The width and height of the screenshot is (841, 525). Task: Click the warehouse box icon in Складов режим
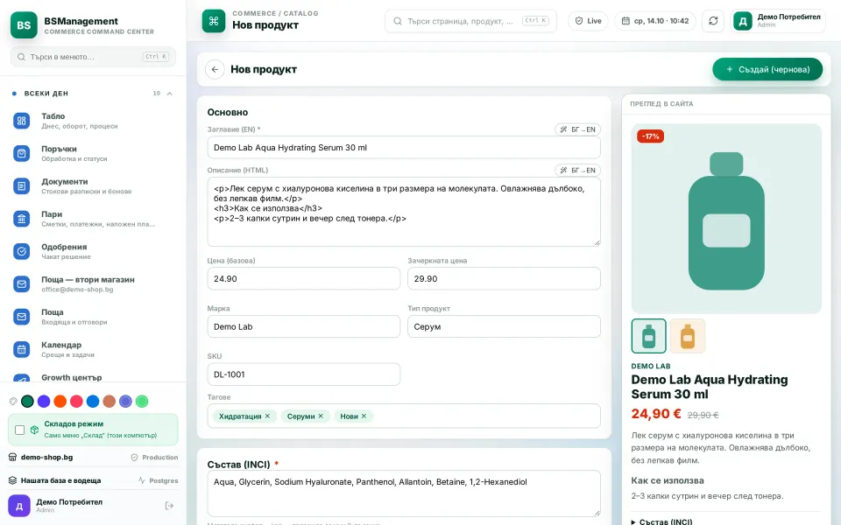click(x=34, y=430)
